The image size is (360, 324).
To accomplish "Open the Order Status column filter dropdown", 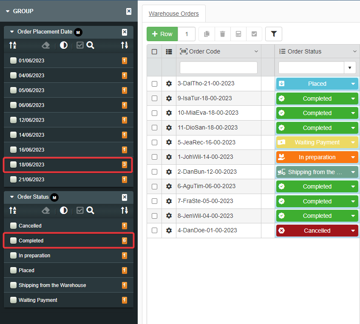I will coord(350,68).
